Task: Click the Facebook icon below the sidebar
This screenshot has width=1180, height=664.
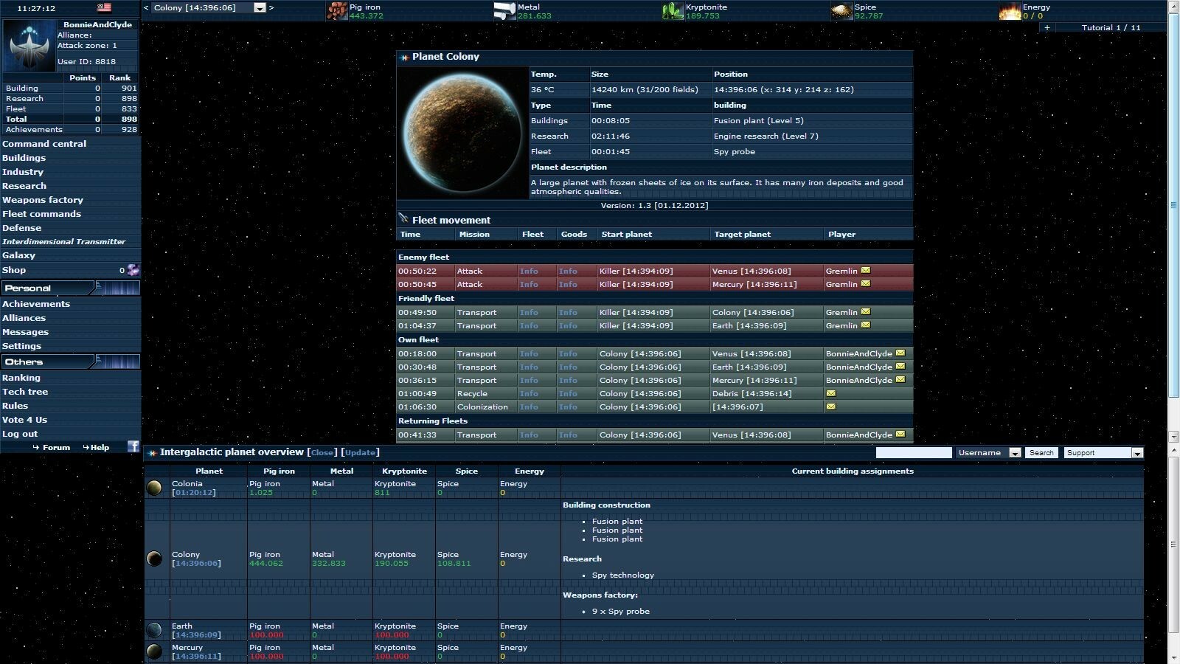Action: [x=134, y=446]
